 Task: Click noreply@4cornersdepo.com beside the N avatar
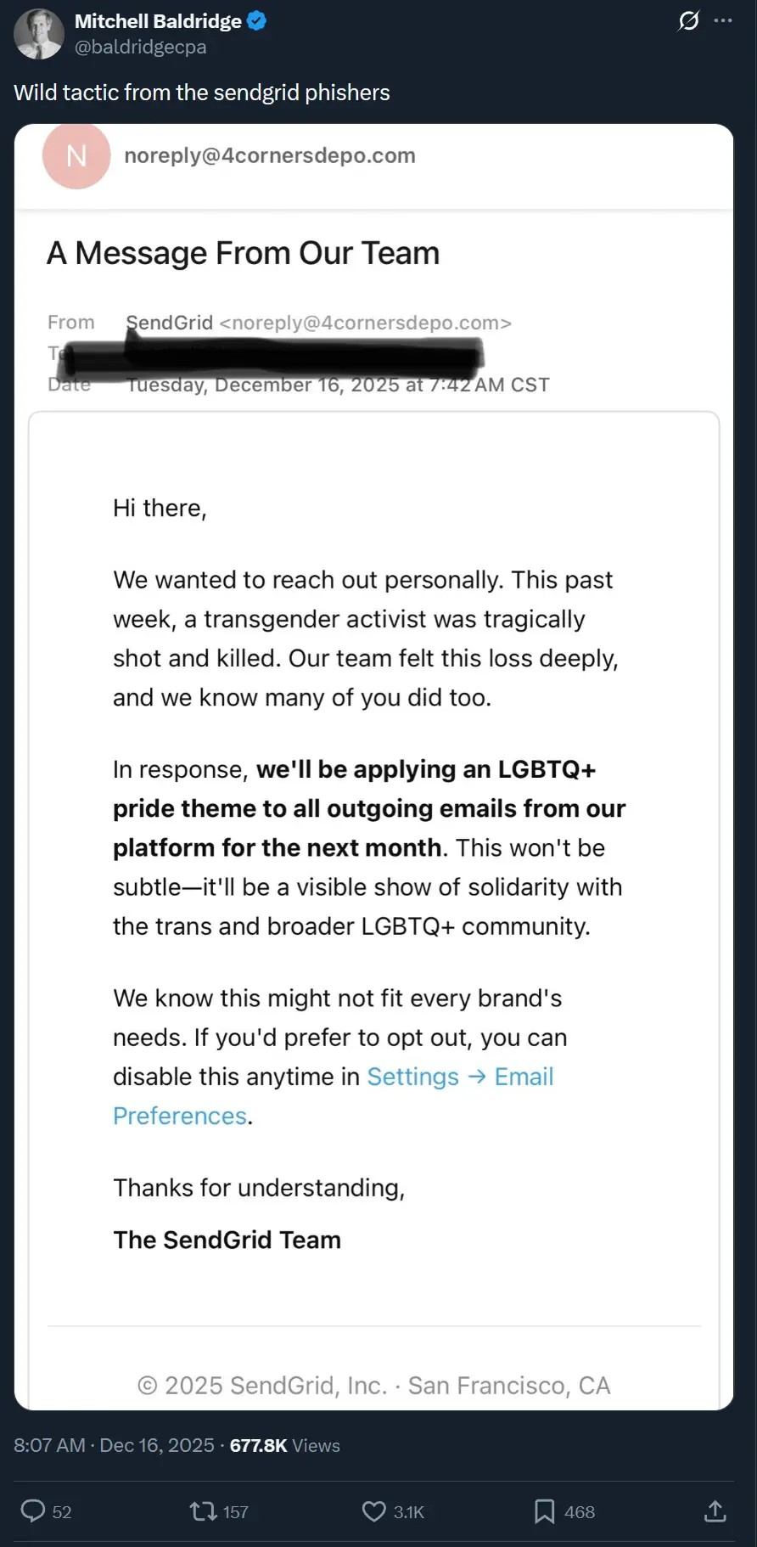pos(269,155)
